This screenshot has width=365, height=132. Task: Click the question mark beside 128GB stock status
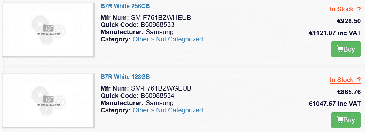pos(359,80)
